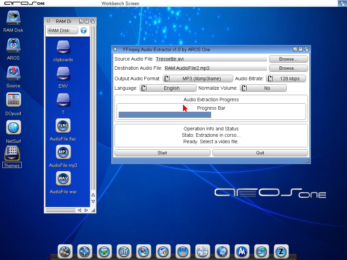The height and width of the screenshot is (260, 347).
Task: Toggle the Normalize Volume cycle gadget
Action: [x=263, y=88]
